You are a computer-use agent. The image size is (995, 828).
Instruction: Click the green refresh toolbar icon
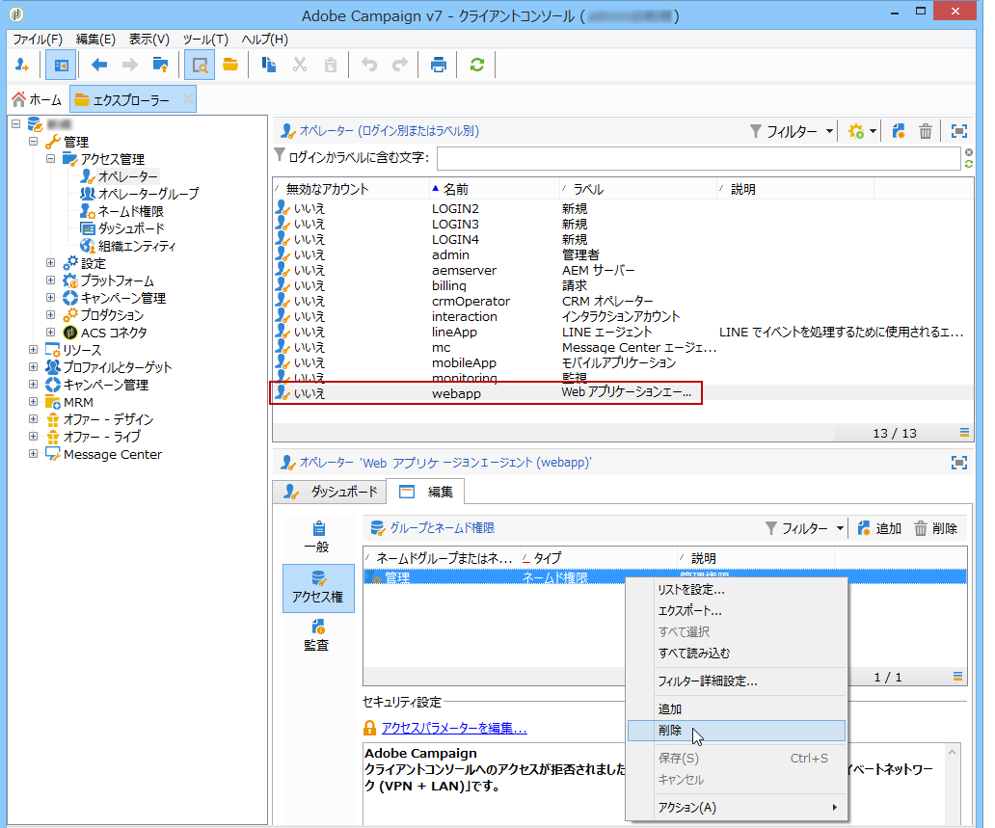point(477,65)
